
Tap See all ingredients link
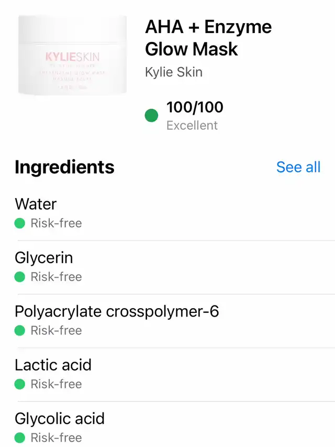coord(298,167)
